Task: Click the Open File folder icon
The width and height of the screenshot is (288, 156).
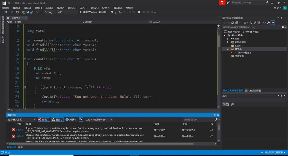Action: 24,12
